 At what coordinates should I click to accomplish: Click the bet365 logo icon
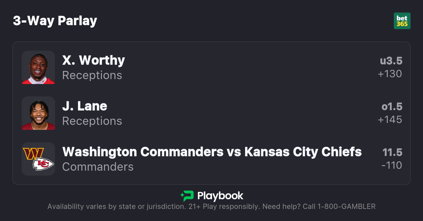click(402, 21)
